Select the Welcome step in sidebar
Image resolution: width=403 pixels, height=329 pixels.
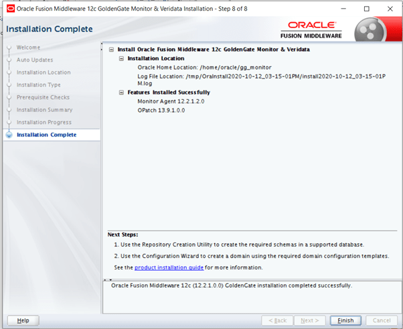[28, 48]
